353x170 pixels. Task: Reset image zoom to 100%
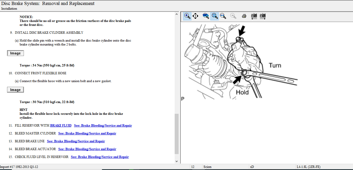(206, 16)
